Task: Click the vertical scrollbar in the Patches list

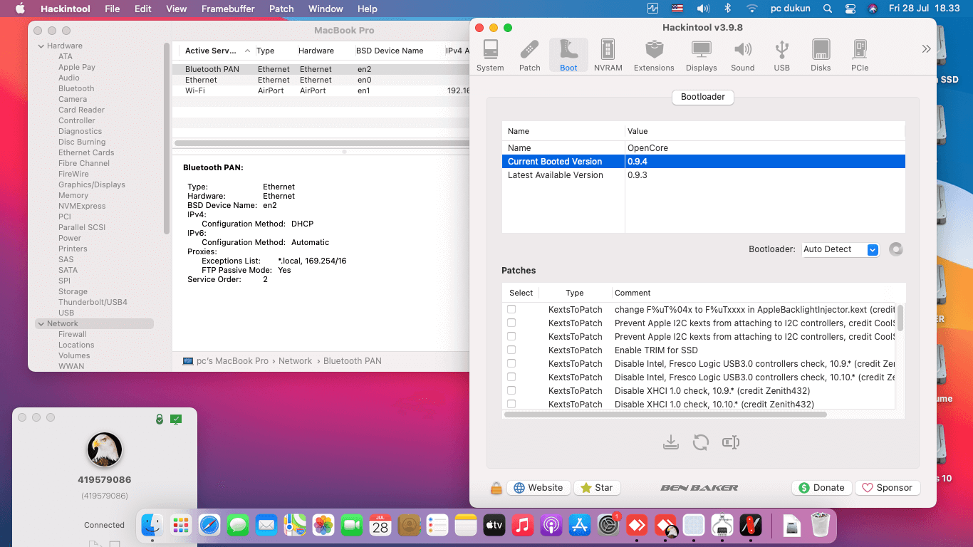Action: tap(900, 318)
